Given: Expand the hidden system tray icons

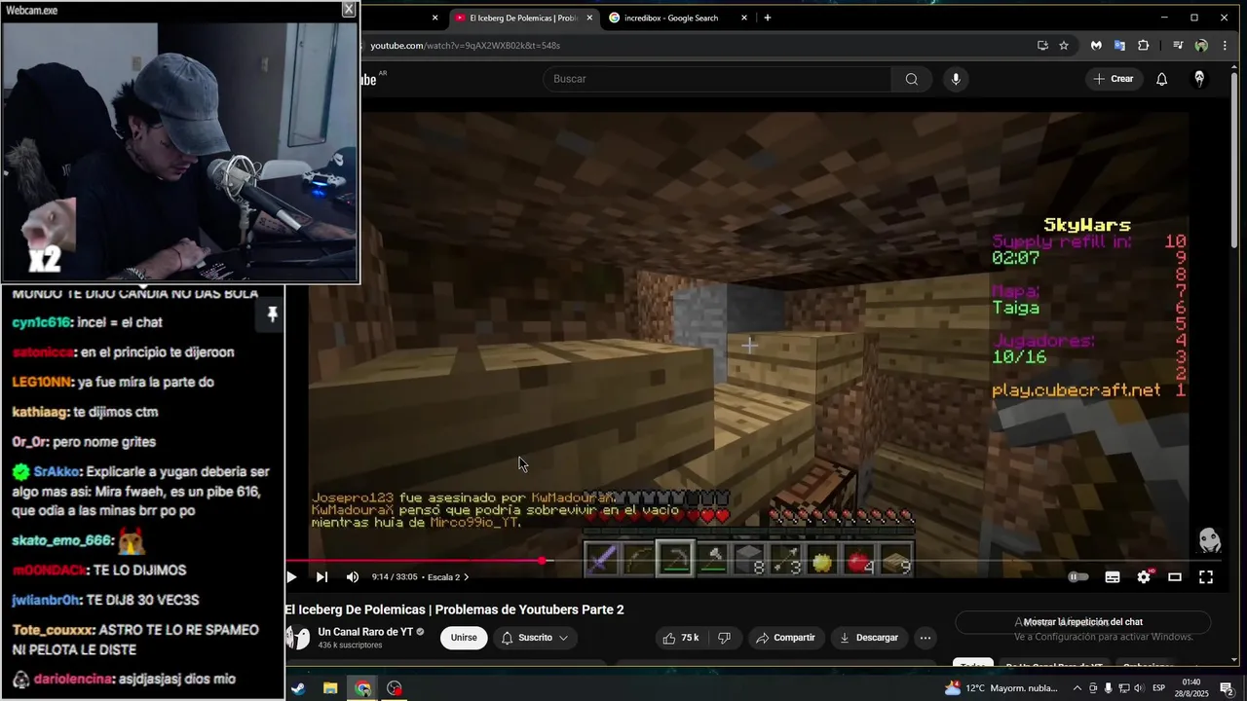Looking at the screenshot, I should coord(1077,688).
